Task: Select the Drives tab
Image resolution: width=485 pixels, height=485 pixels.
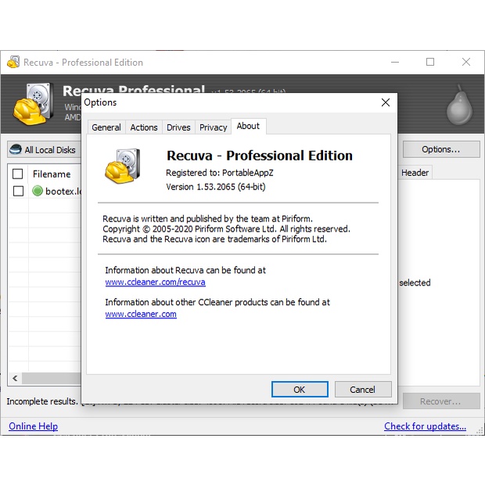Action: click(x=178, y=128)
